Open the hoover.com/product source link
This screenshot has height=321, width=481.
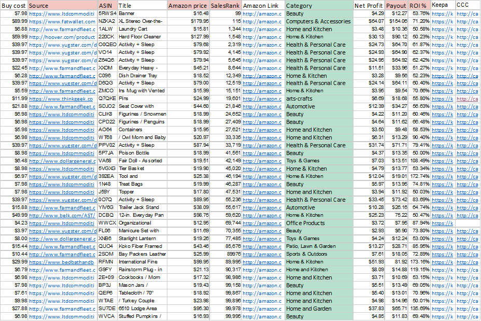coord(62,37)
